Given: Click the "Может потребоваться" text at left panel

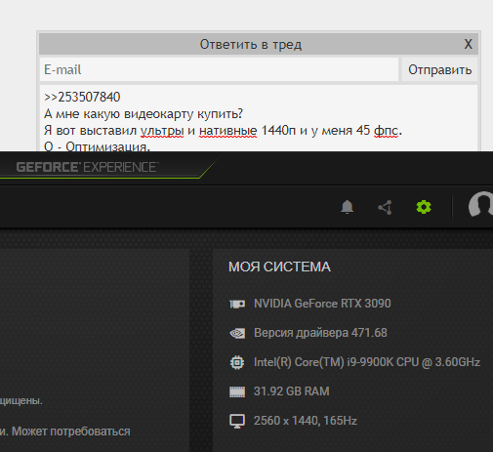Looking at the screenshot, I should tap(71, 431).
